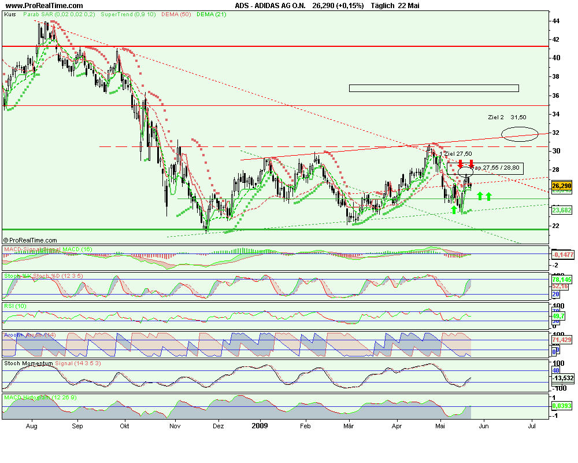Click the right red down arrow by the Gap label

pos(472,164)
